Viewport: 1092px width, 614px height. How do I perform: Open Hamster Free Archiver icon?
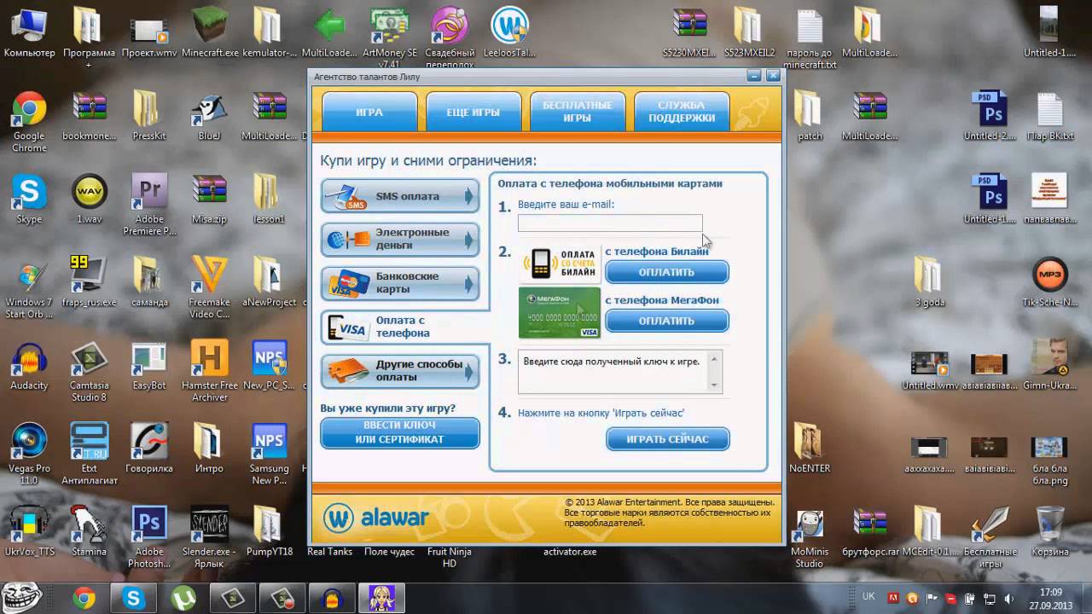pyautogui.click(x=209, y=372)
